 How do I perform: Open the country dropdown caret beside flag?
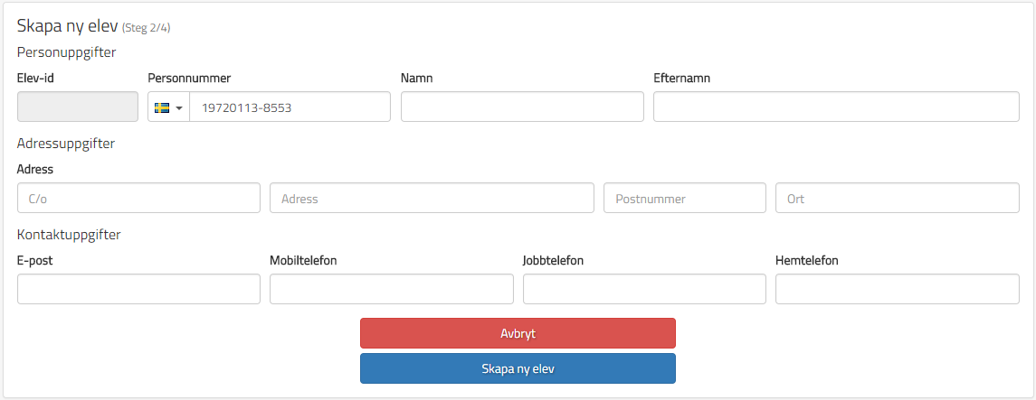179,108
